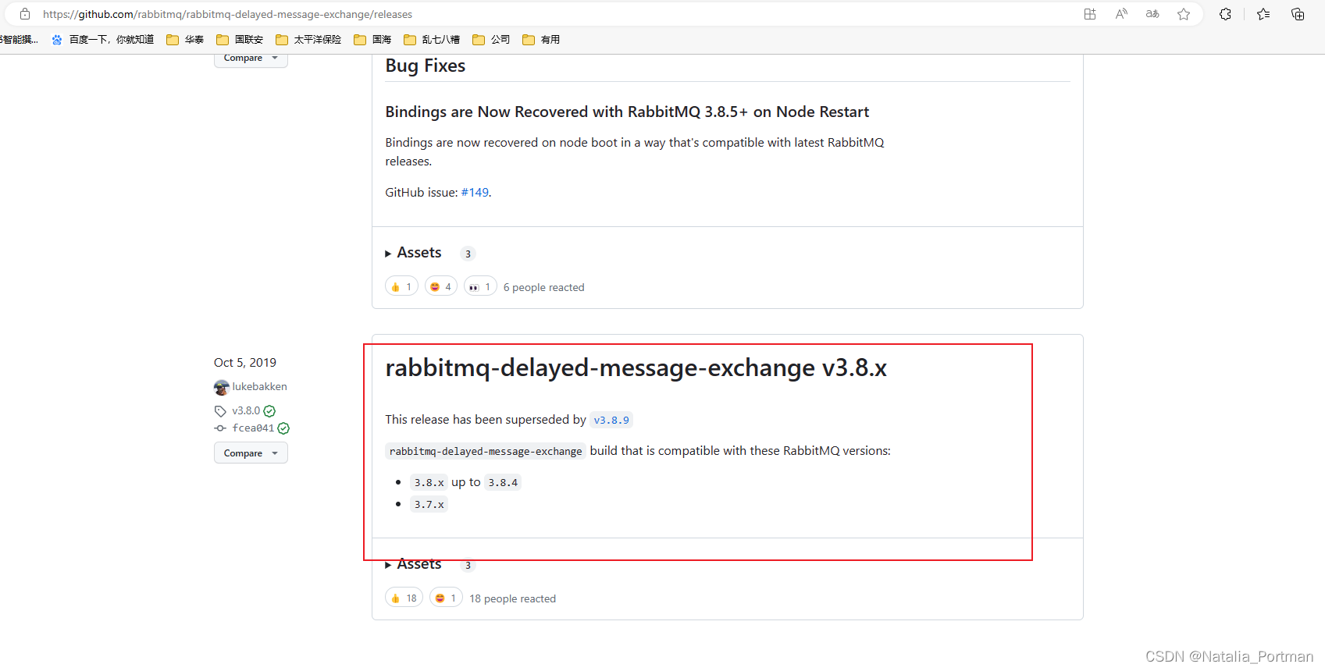This screenshot has height=671, width=1325.
Task: Toggle smiley reaction under 18 people reacted release
Action: point(446,598)
